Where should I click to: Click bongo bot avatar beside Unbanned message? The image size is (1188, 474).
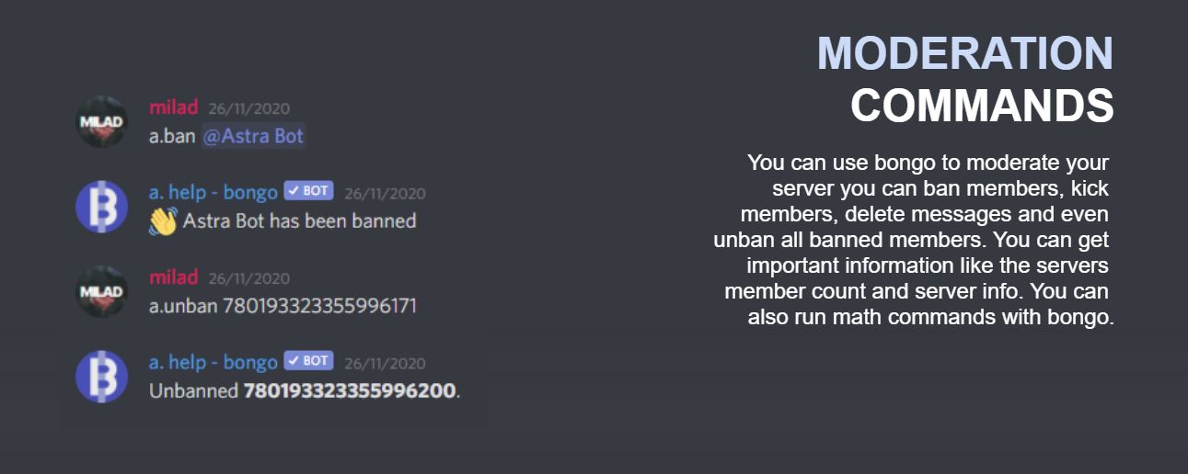point(101,377)
